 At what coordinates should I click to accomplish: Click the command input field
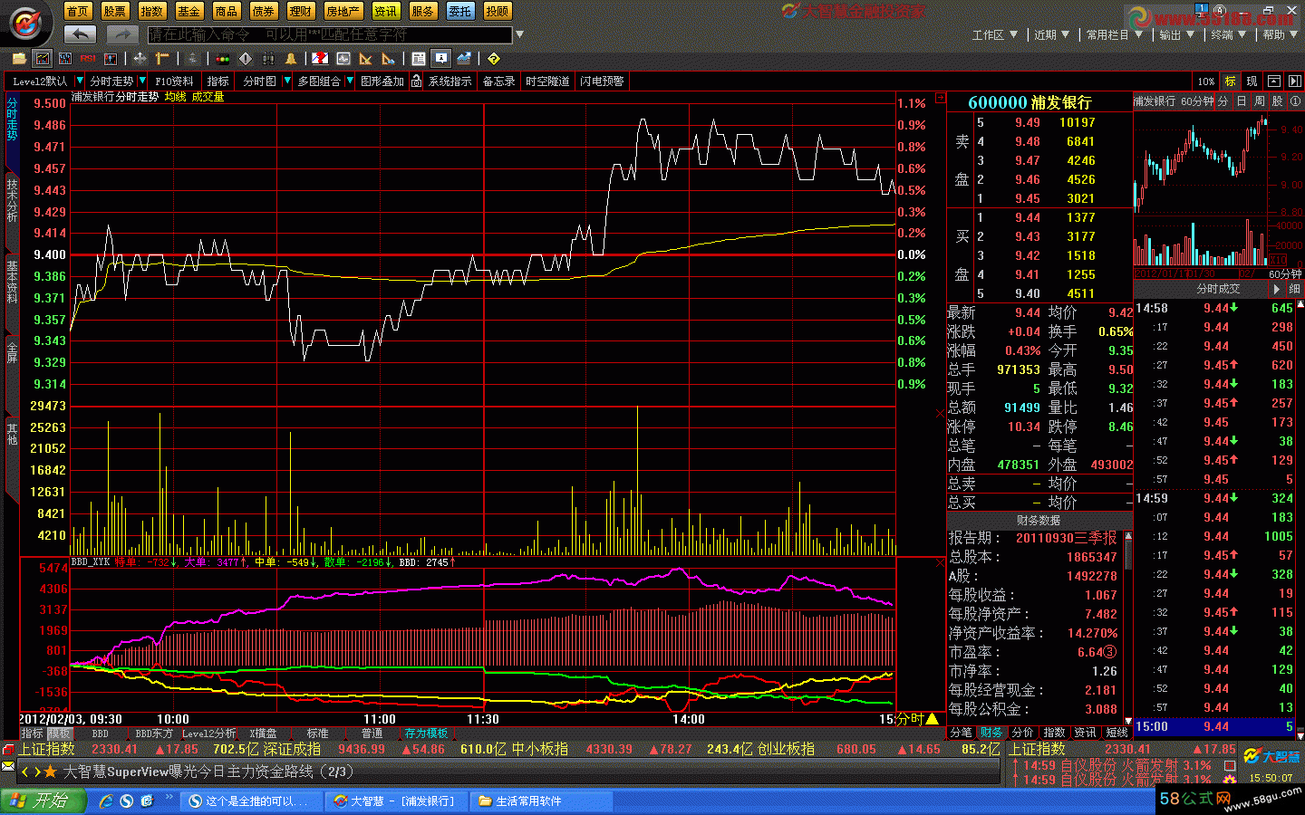tap(330, 34)
